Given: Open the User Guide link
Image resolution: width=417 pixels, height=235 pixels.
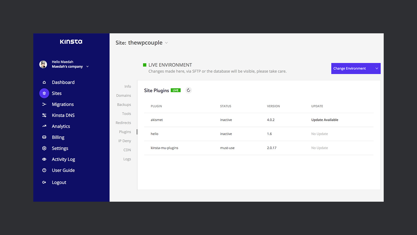Looking at the screenshot, I should click(63, 170).
